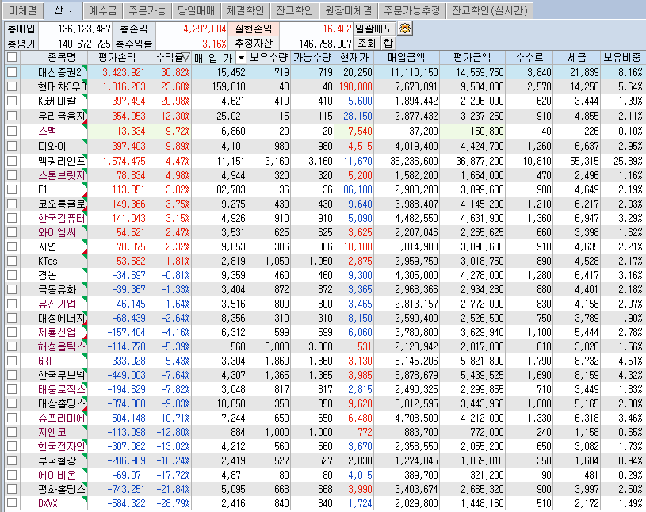
Task: Click the 보유수량 column header
Action: (269, 57)
